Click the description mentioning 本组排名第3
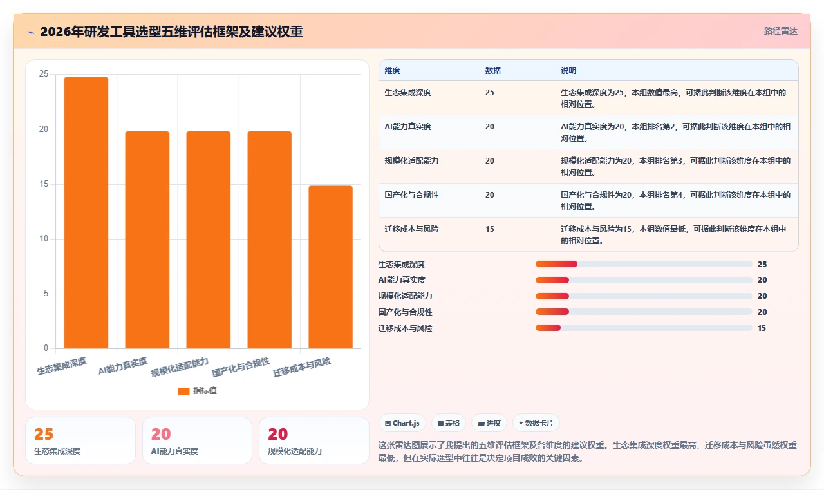 pos(676,166)
